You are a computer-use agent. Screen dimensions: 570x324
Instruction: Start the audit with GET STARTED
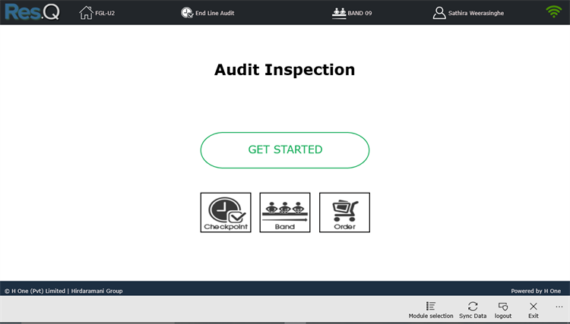285,150
